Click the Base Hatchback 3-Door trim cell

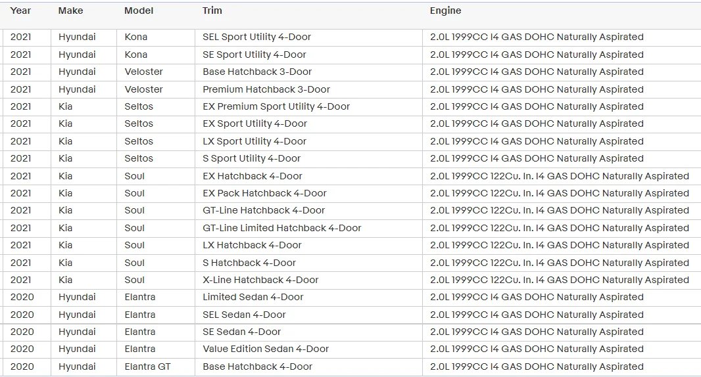(257, 72)
